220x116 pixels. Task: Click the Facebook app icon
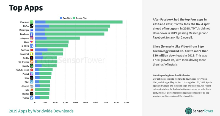click(32, 34)
